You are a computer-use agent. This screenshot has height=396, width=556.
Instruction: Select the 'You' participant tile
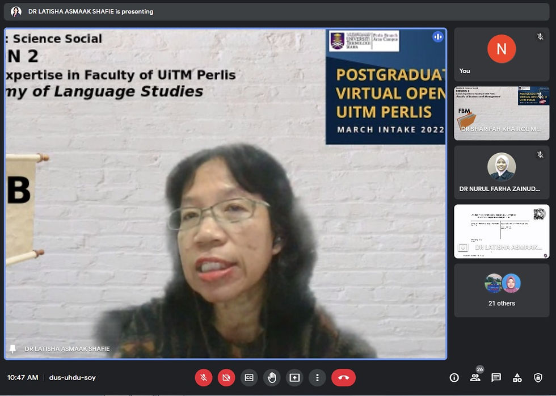coord(502,54)
